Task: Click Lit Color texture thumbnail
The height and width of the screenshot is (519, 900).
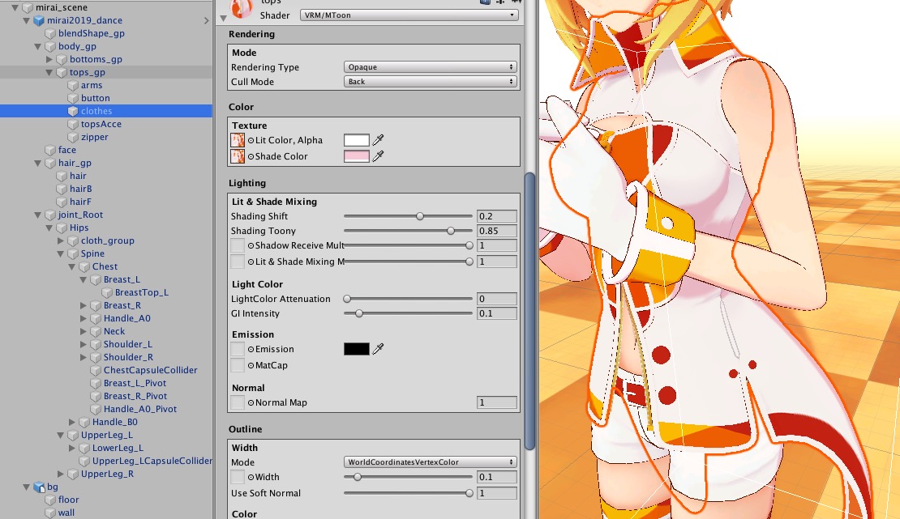Action: 237,140
